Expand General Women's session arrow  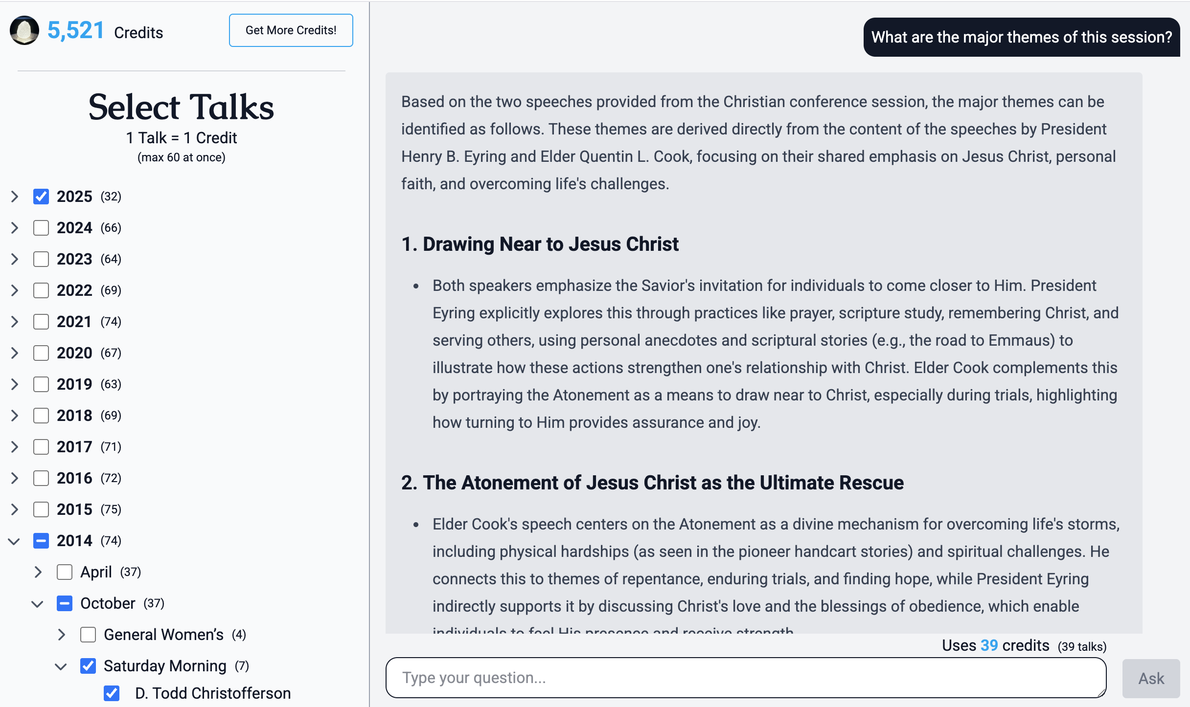pyautogui.click(x=62, y=635)
